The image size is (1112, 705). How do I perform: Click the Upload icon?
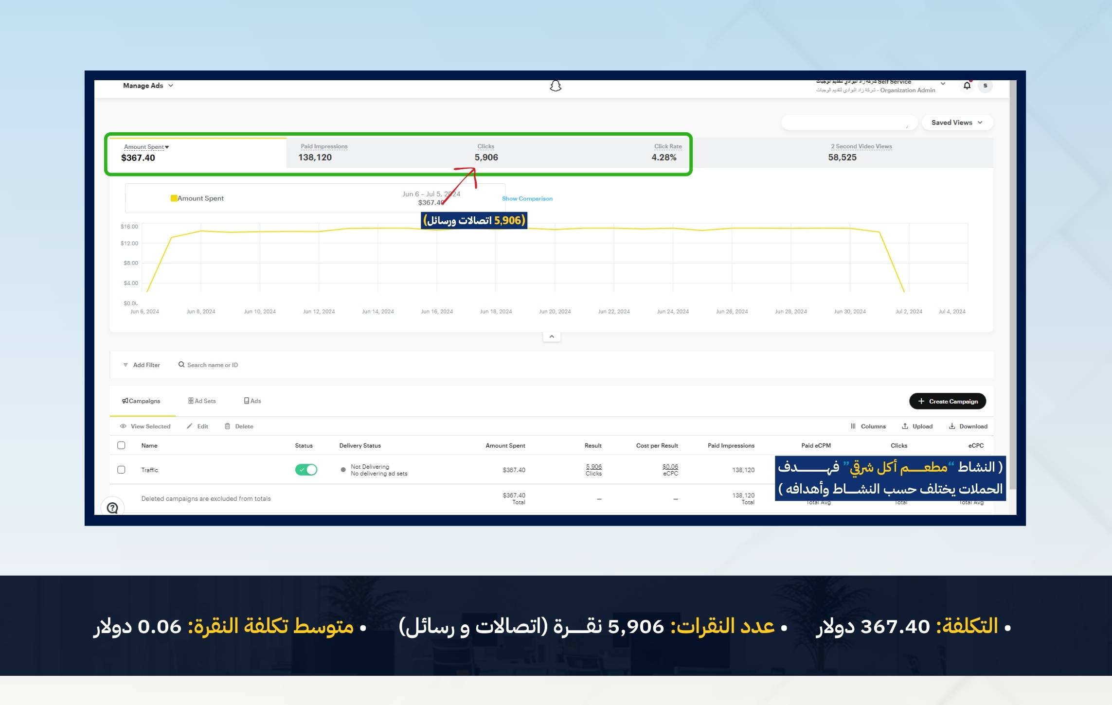coord(905,426)
